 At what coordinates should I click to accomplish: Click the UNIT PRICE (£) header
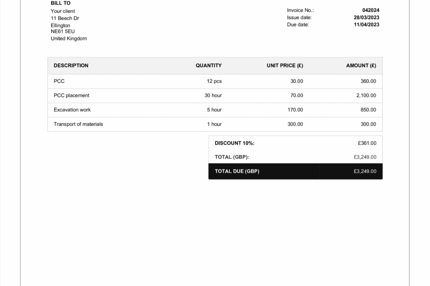(x=284, y=66)
